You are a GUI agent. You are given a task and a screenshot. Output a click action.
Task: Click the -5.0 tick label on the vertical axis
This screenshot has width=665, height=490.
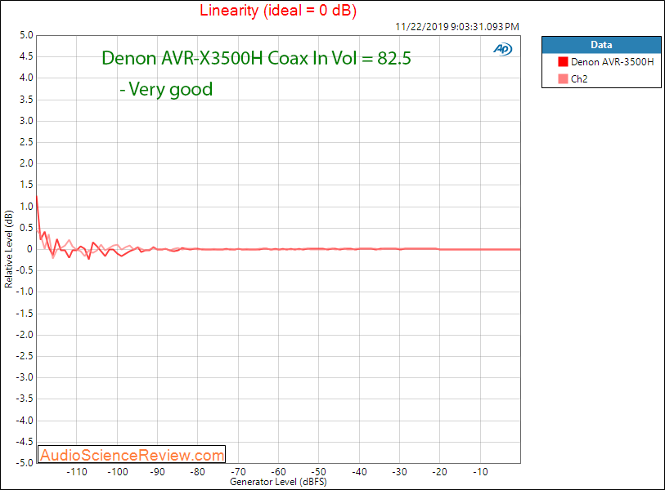[25, 463]
